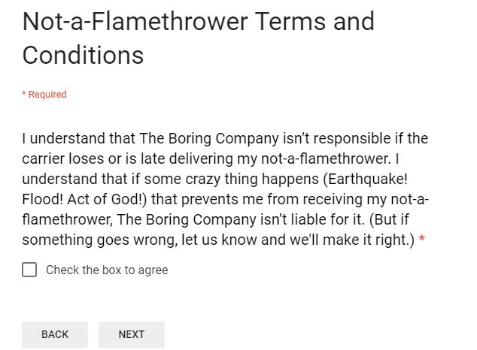The height and width of the screenshot is (350, 477).
Task: Click 'receiving my not-a-' text
Action: pos(366,199)
